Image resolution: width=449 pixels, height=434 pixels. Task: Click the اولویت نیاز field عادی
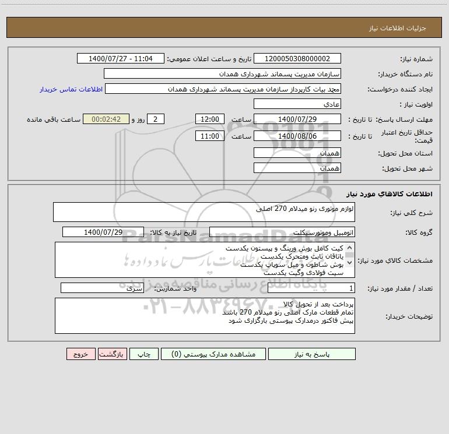297,104
